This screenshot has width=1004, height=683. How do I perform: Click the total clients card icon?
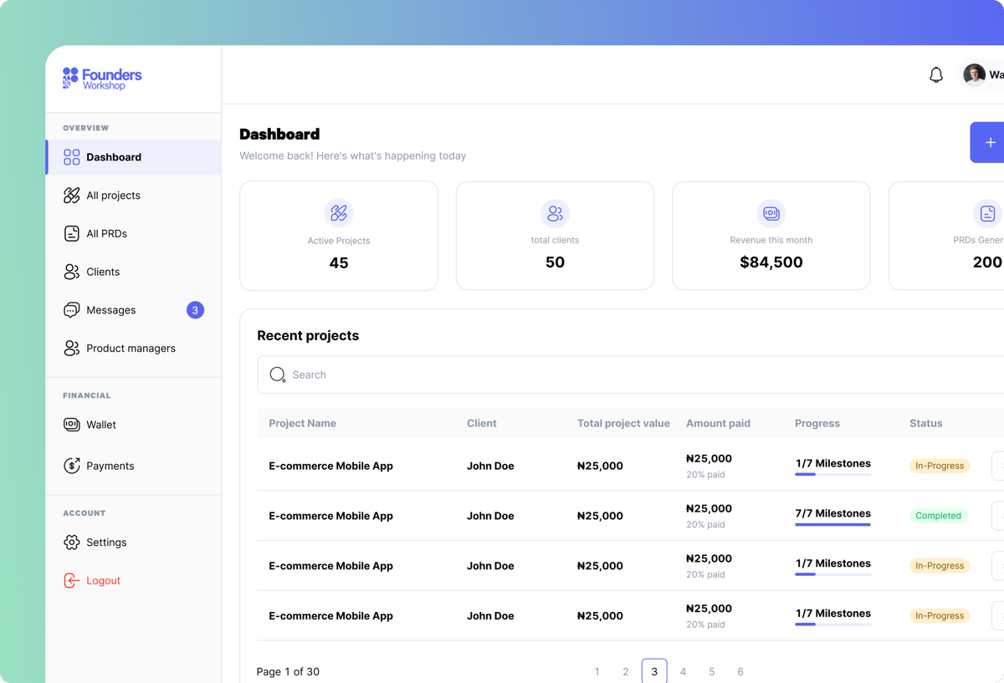pos(555,213)
